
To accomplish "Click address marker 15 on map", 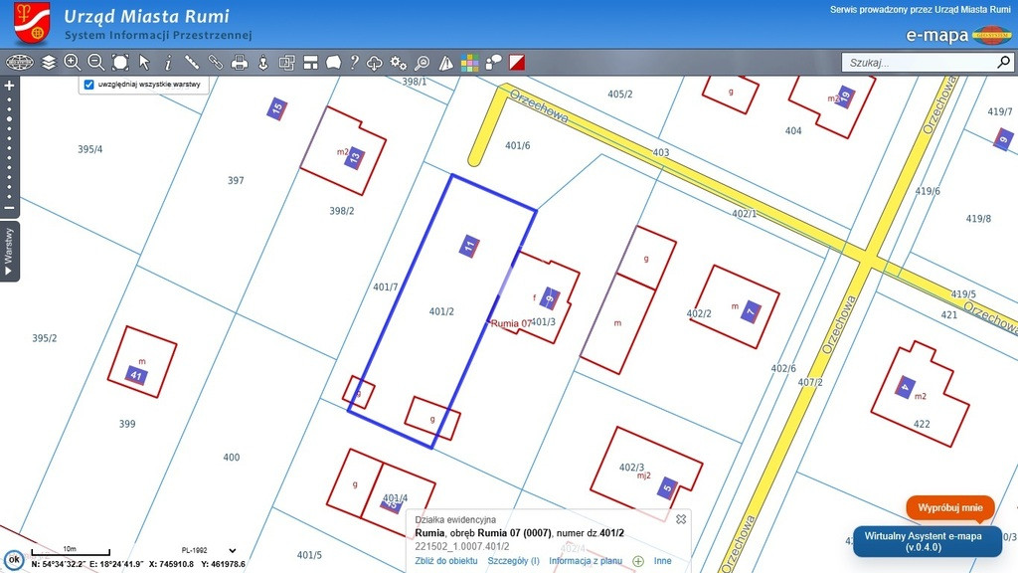I will tap(277, 108).
